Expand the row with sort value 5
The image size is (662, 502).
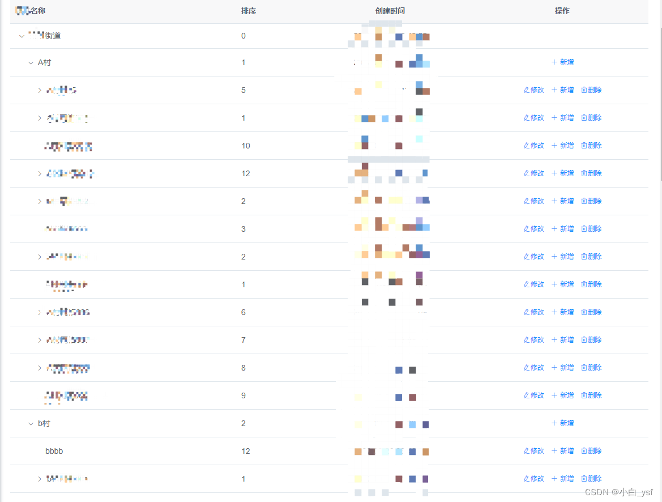[x=40, y=91]
